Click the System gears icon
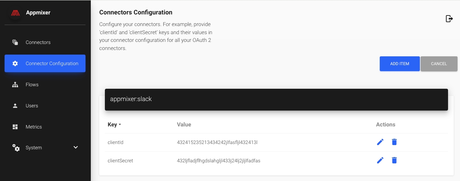Viewport: 460px width, 181px height. tap(16, 148)
